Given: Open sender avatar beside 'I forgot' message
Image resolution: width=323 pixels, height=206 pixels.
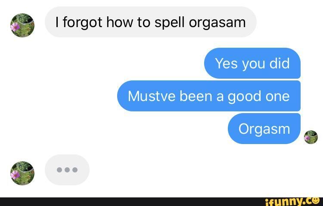Looking at the screenshot, I should [x=22, y=25].
